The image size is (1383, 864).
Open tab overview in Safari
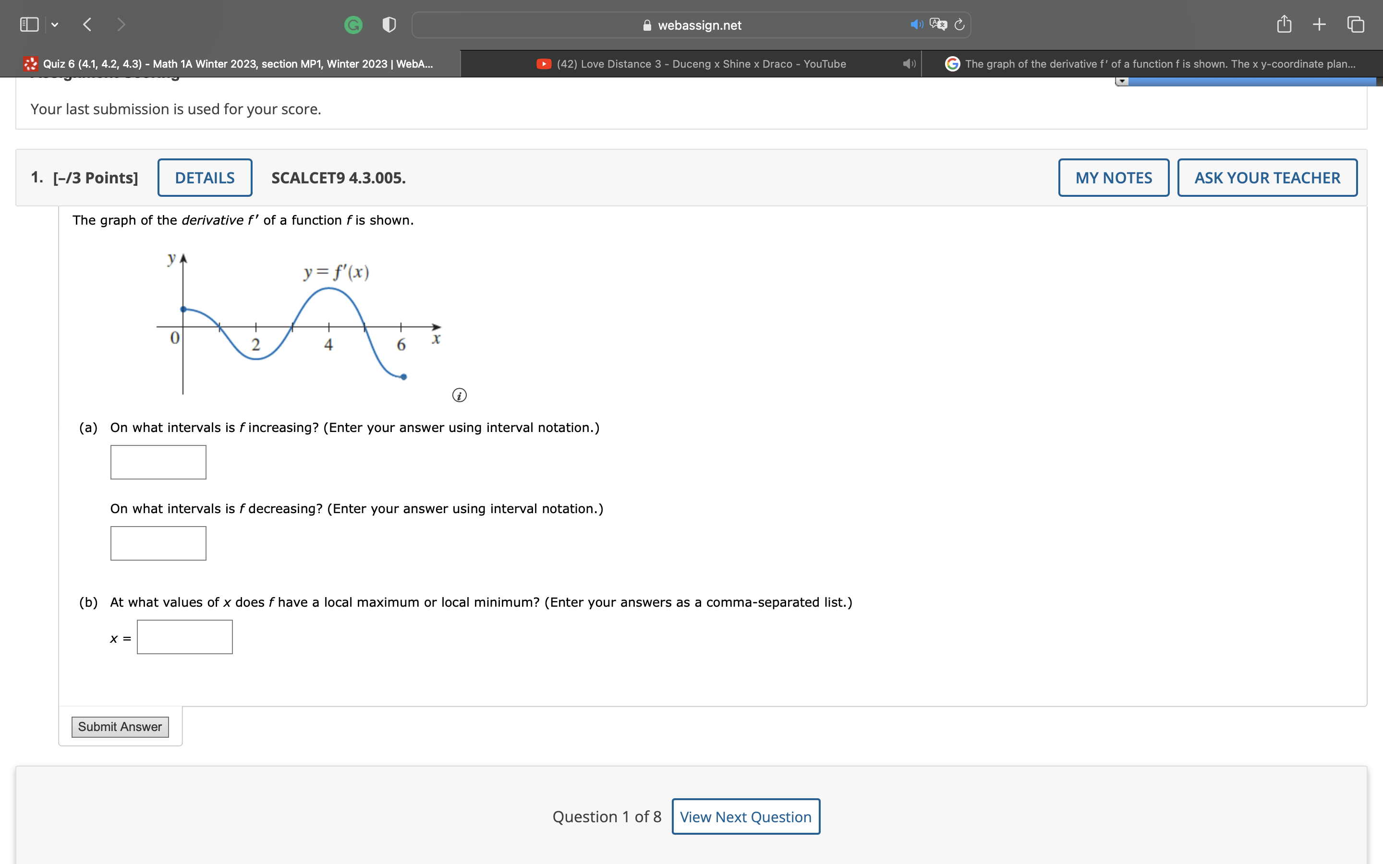tap(1354, 24)
